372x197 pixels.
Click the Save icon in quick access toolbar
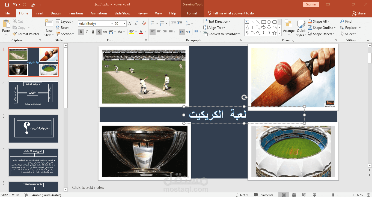[7, 4]
